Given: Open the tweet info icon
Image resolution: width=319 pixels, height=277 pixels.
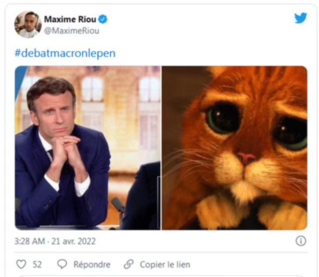Looking at the screenshot, I should click(x=300, y=241).
